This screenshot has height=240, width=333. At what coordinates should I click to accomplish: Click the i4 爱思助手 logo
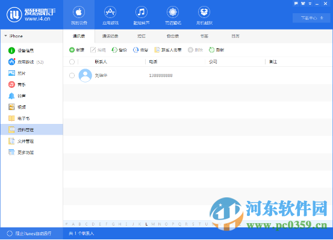pos(31,14)
